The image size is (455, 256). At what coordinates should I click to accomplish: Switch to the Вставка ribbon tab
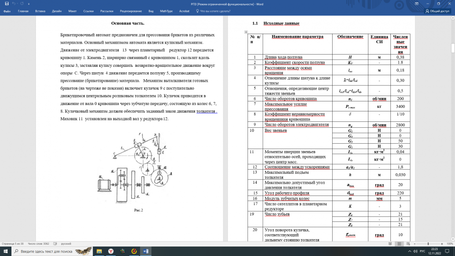tap(40, 11)
